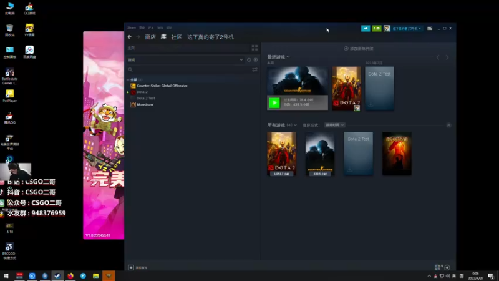The width and height of the screenshot is (499, 281).
Task: Click the library search field
Action: (x=190, y=69)
